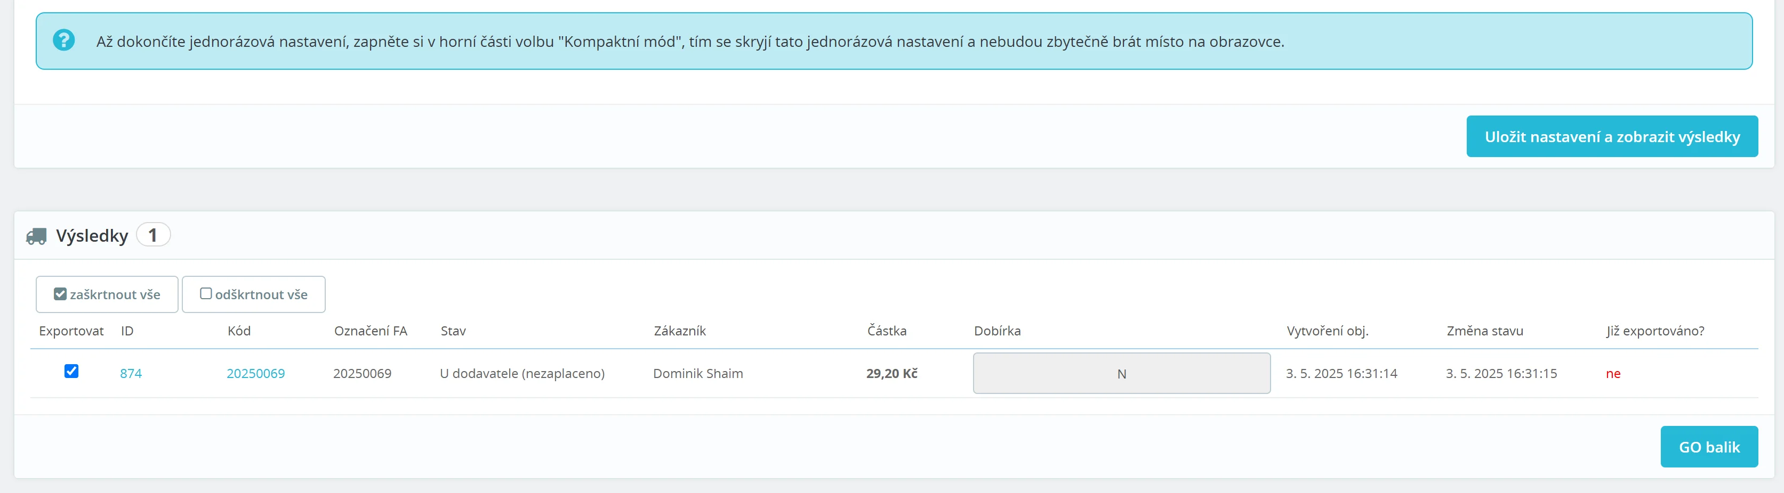Click the Zákazník column header

(x=679, y=331)
